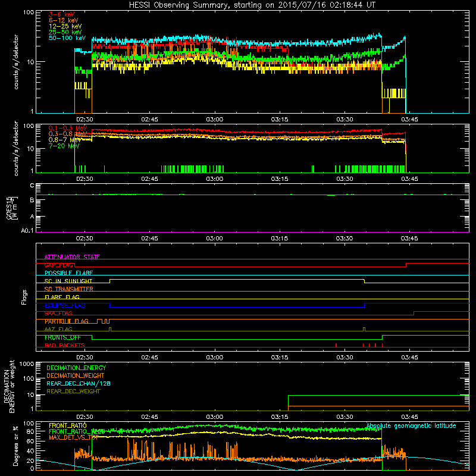This screenshot has height=476, width=476.
Task: Click the 12-25 keV legend label
Action: 65,26
